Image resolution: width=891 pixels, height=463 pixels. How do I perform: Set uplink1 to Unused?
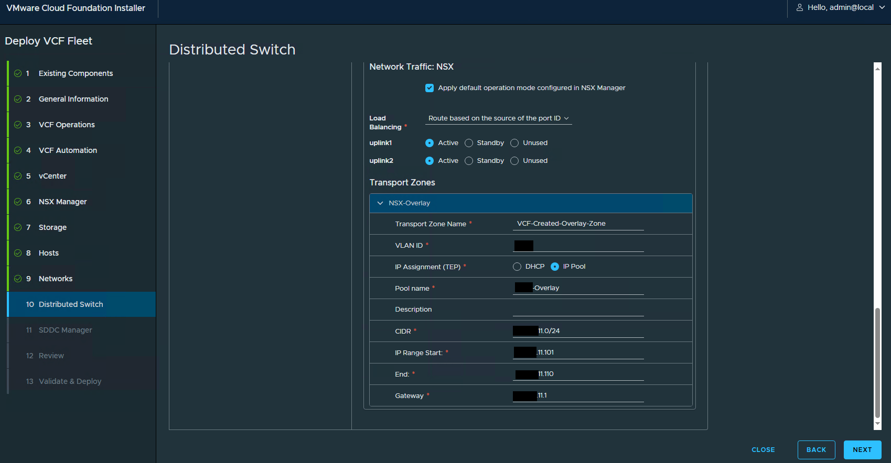pos(514,143)
